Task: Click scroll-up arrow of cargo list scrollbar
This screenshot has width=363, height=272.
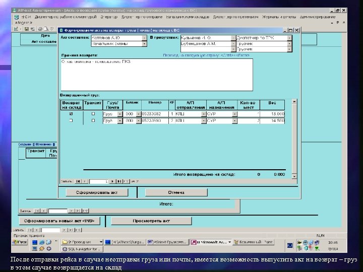Action: 294,102
